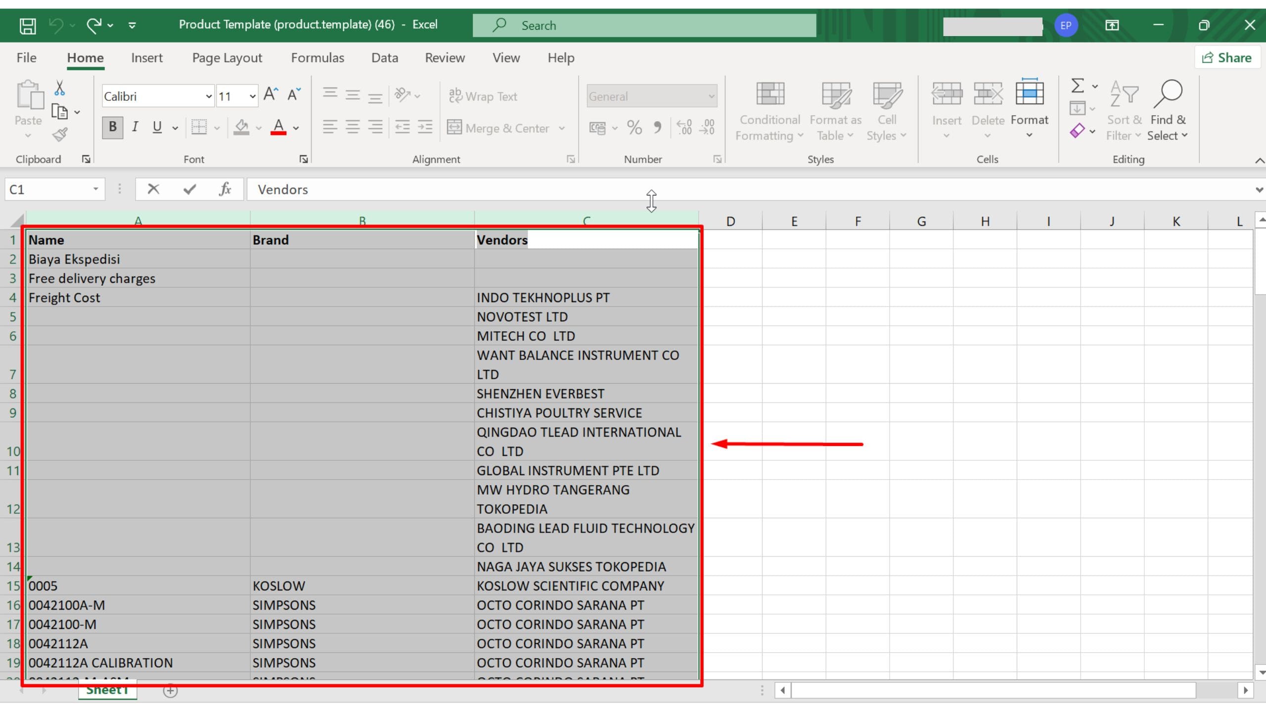
Task: Click the New sheet plus button
Action: click(x=170, y=691)
